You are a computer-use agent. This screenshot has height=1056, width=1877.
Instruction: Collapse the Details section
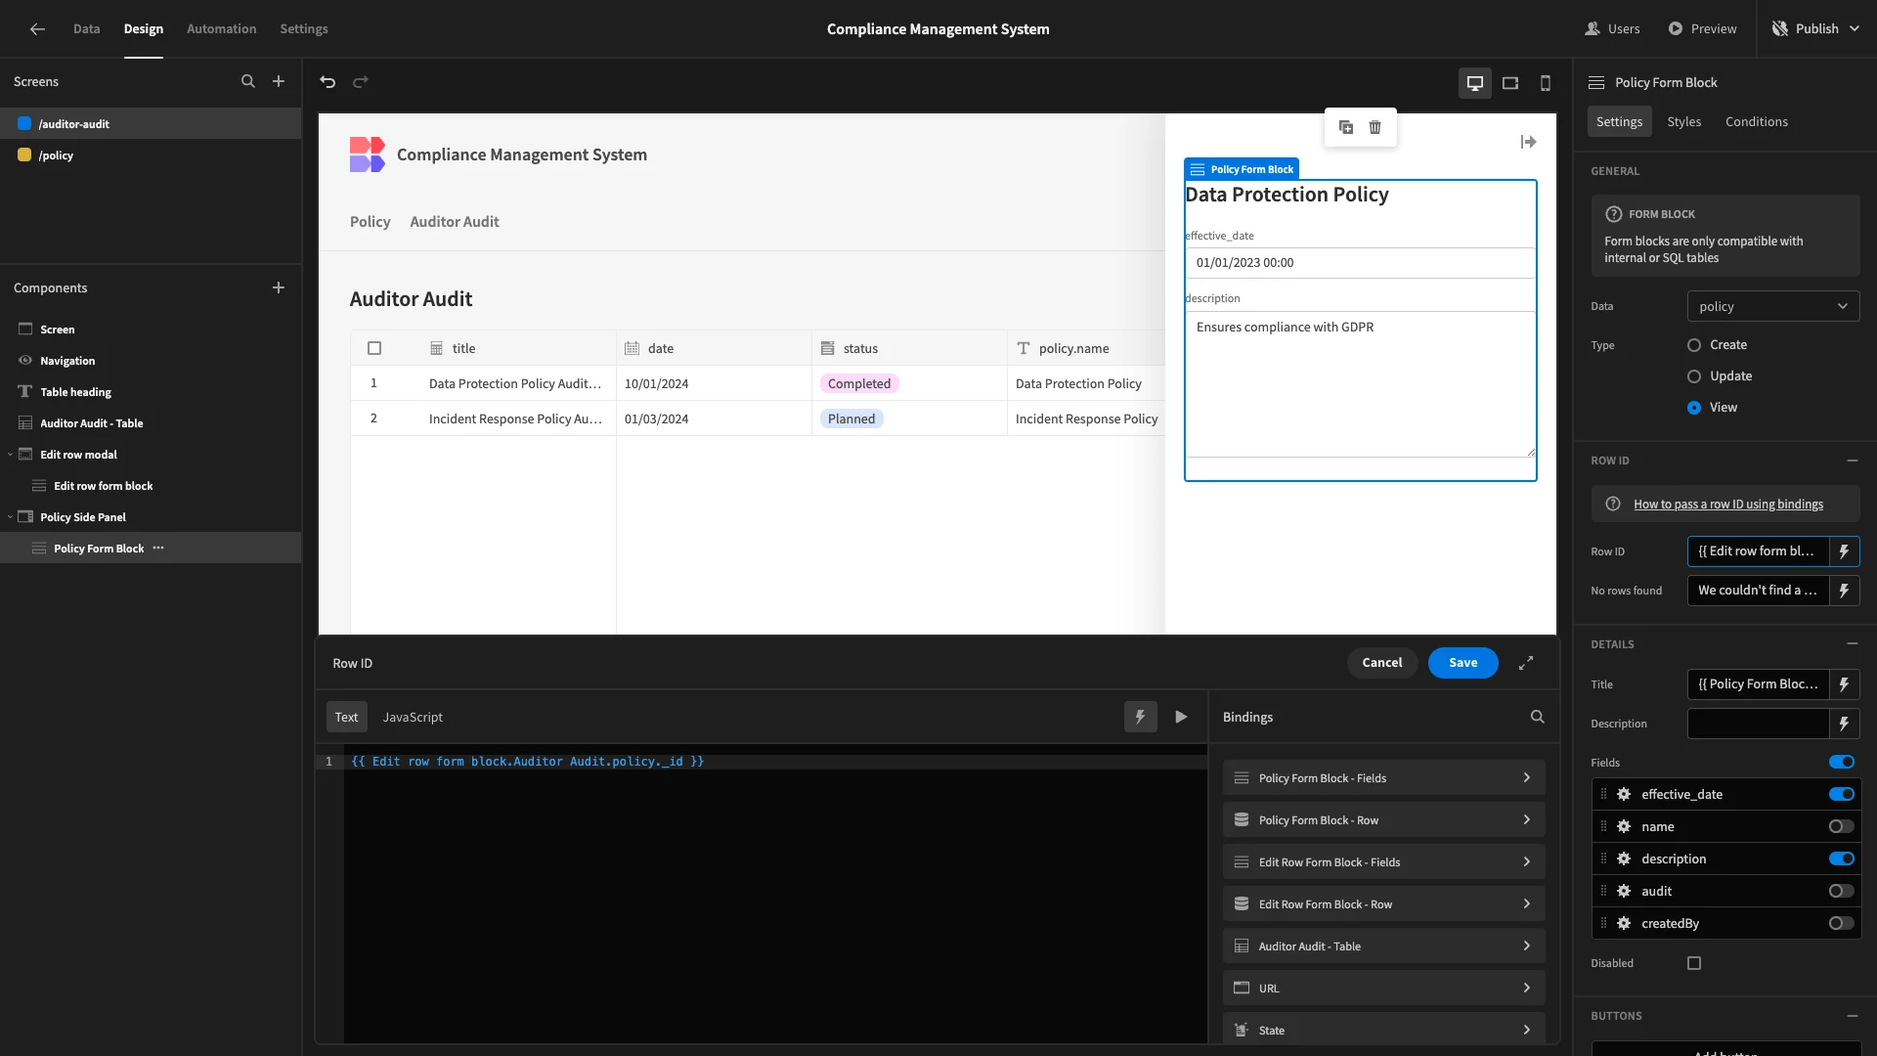click(x=1853, y=644)
